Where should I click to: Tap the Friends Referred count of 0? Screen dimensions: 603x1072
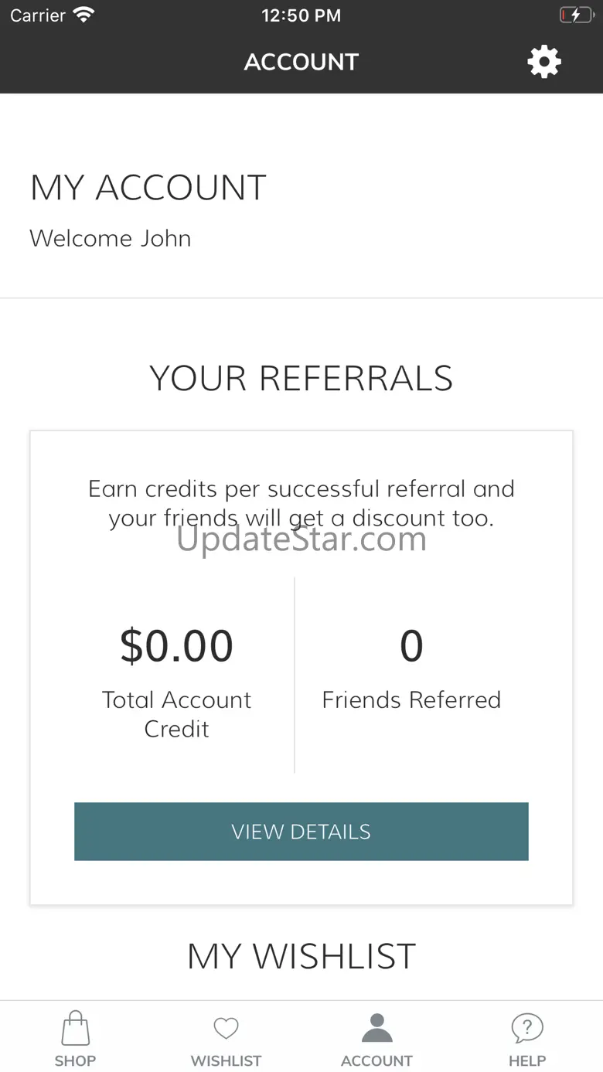[x=411, y=646]
